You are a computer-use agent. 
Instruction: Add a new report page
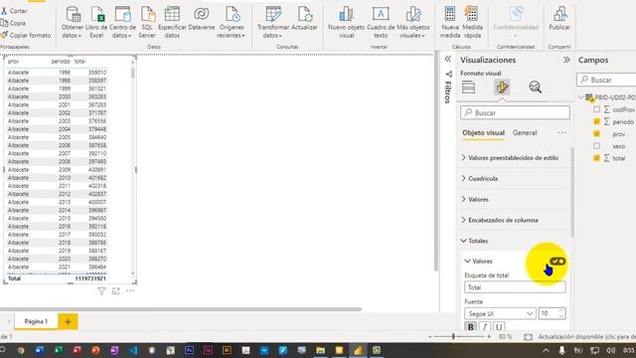[68, 321]
